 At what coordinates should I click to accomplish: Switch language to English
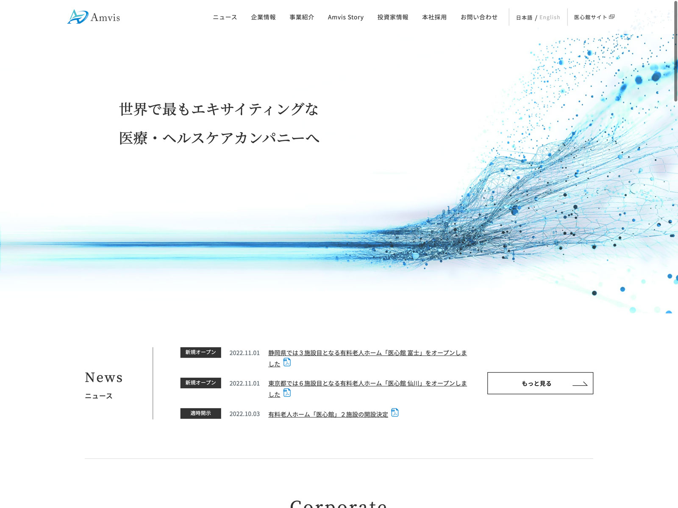(550, 17)
